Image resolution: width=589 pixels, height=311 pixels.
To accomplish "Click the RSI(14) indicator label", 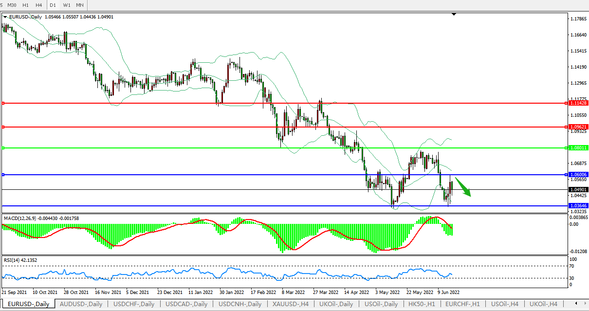I will pyautogui.click(x=12, y=260).
